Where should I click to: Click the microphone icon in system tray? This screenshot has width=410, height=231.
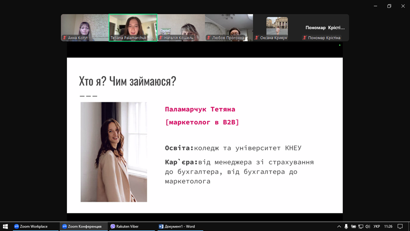pos(346,226)
